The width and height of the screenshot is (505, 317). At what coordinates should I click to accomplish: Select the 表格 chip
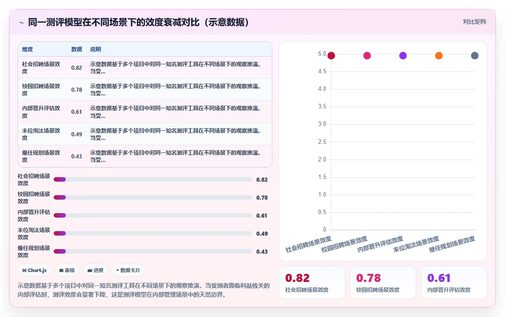(x=67, y=270)
